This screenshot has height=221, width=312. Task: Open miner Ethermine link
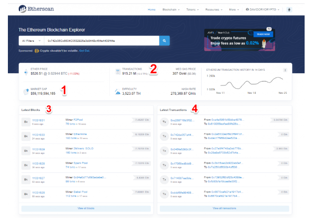(x=80, y=134)
